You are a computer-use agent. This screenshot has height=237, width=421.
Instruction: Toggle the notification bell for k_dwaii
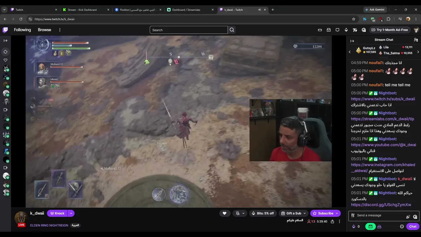(237, 213)
